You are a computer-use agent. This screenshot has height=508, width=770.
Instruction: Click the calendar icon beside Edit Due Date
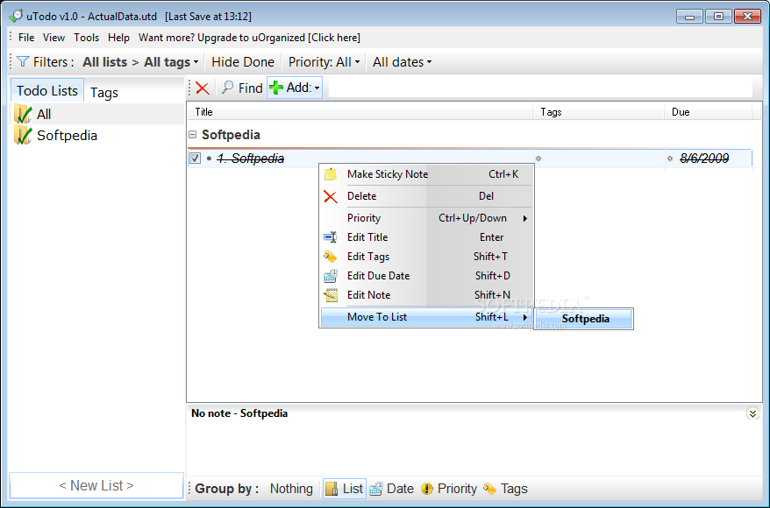(x=331, y=276)
